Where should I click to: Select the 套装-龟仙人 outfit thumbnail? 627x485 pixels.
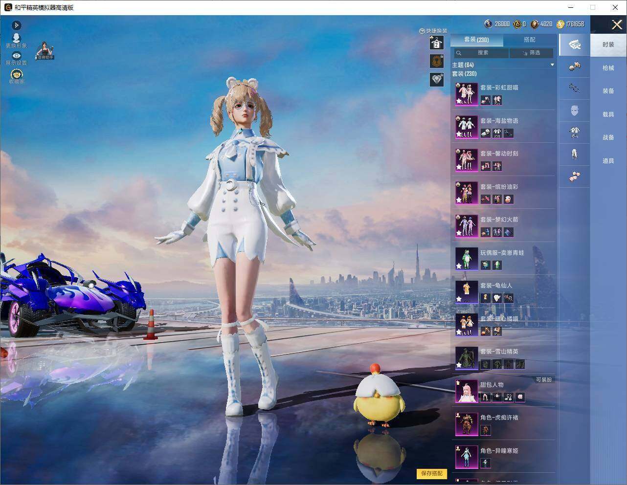click(467, 292)
